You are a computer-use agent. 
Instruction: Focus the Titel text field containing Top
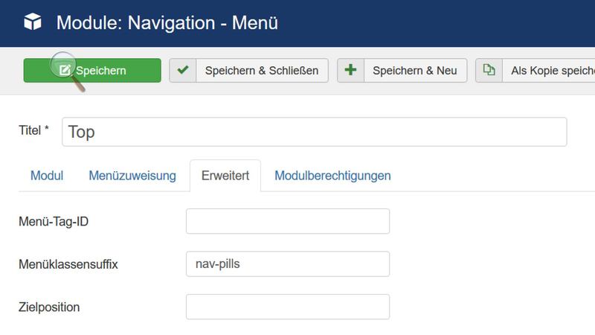tap(314, 132)
